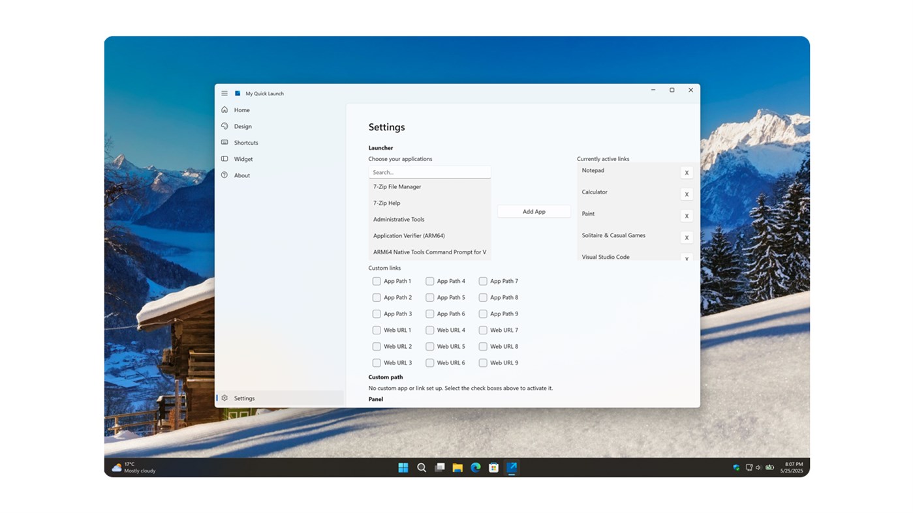The image size is (913, 513).
Task: Navigate to the Design page
Action: tap(243, 126)
